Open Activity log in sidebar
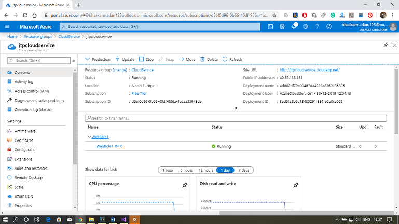The height and width of the screenshot is (224, 399). [24, 81]
